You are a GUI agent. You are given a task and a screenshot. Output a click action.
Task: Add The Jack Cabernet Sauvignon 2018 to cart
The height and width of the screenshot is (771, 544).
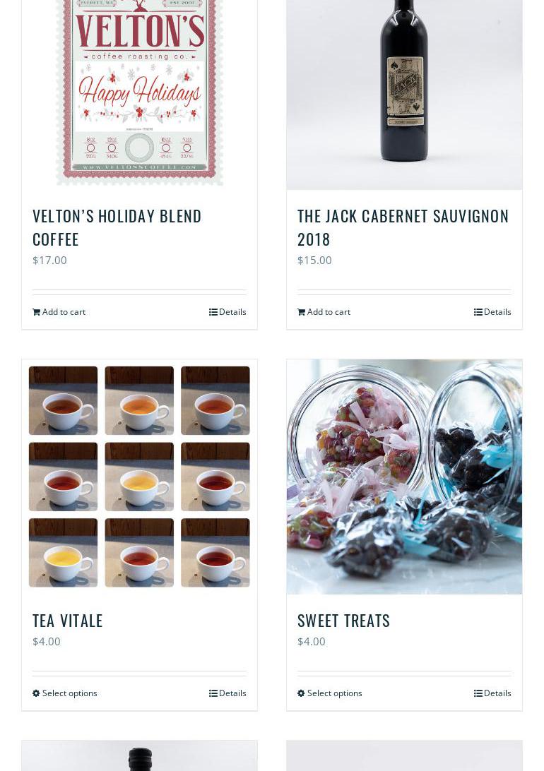point(324,312)
